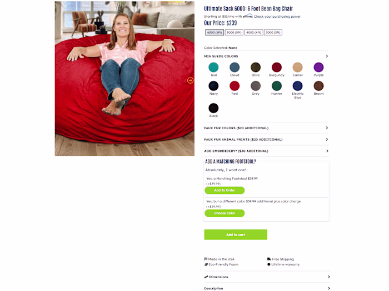This screenshot has width=389, height=291.
Task: Pick the Hunter green swatch
Action: pyautogui.click(x=277, y=86)
